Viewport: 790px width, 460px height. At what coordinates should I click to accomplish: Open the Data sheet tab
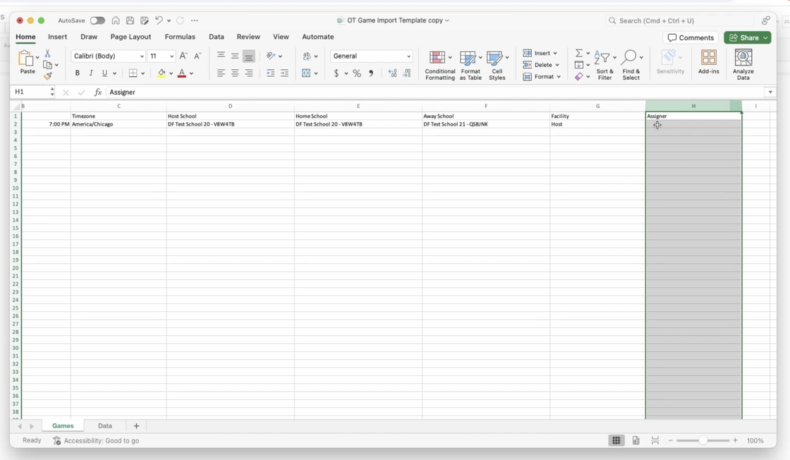click(x=105, y=426)
